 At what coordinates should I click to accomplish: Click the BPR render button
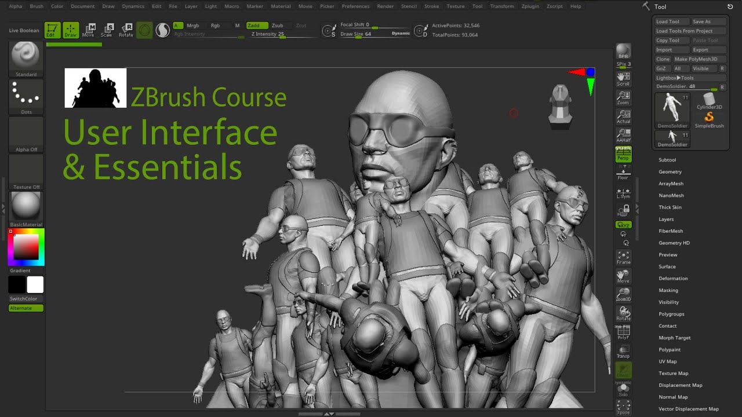(623, 51)
